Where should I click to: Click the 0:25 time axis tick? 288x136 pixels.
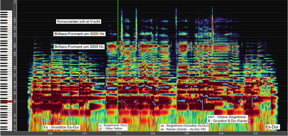pyautogui.click(x=187, y=134)
